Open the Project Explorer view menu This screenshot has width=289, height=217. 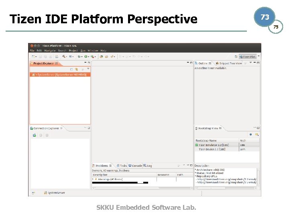click(88, 69)
